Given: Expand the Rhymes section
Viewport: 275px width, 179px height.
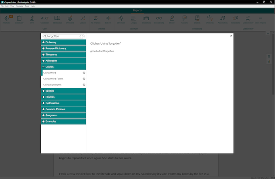Looking at the screenshot, I should (x=64, y=97).
